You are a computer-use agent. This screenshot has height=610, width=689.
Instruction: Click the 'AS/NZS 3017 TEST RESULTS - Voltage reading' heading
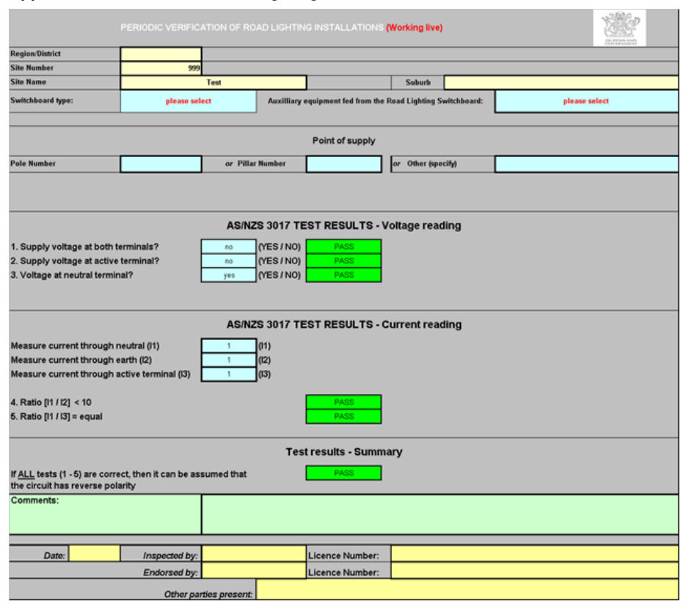click(x=343, y=225)
